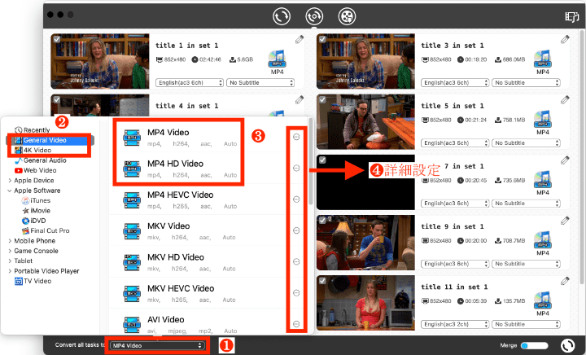Select Final Cut Pro preset category
This screenshot has width=586, height=355.
click(x=46, y=231)
